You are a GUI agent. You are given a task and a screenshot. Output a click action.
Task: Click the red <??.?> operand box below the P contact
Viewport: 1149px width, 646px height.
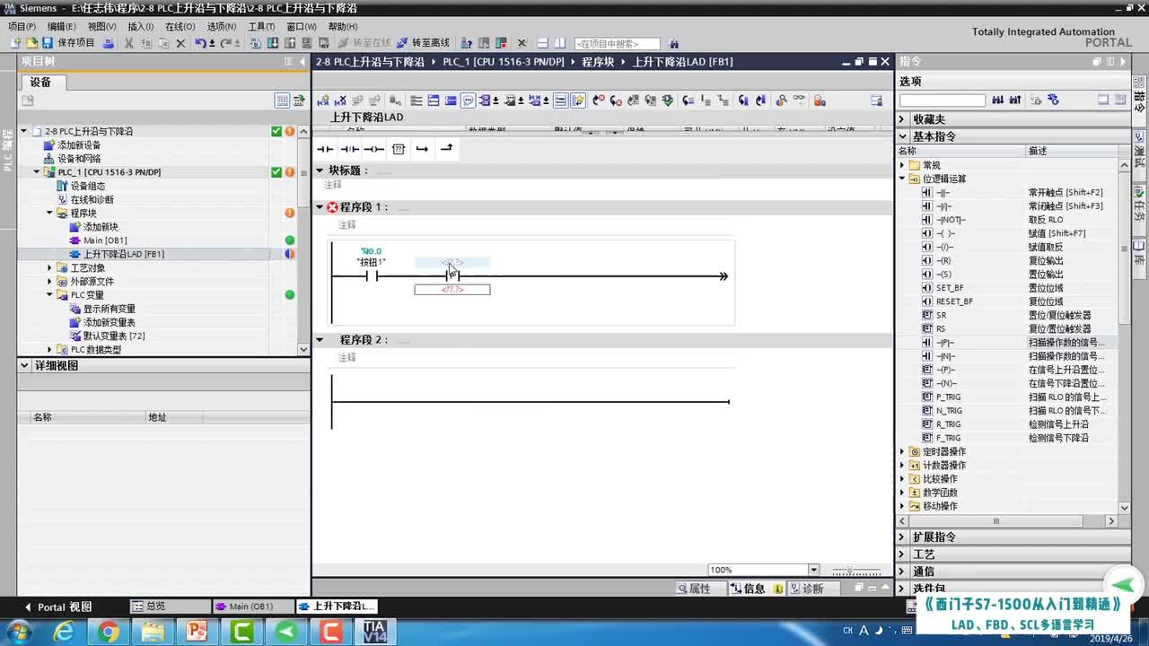coord(452,290)
